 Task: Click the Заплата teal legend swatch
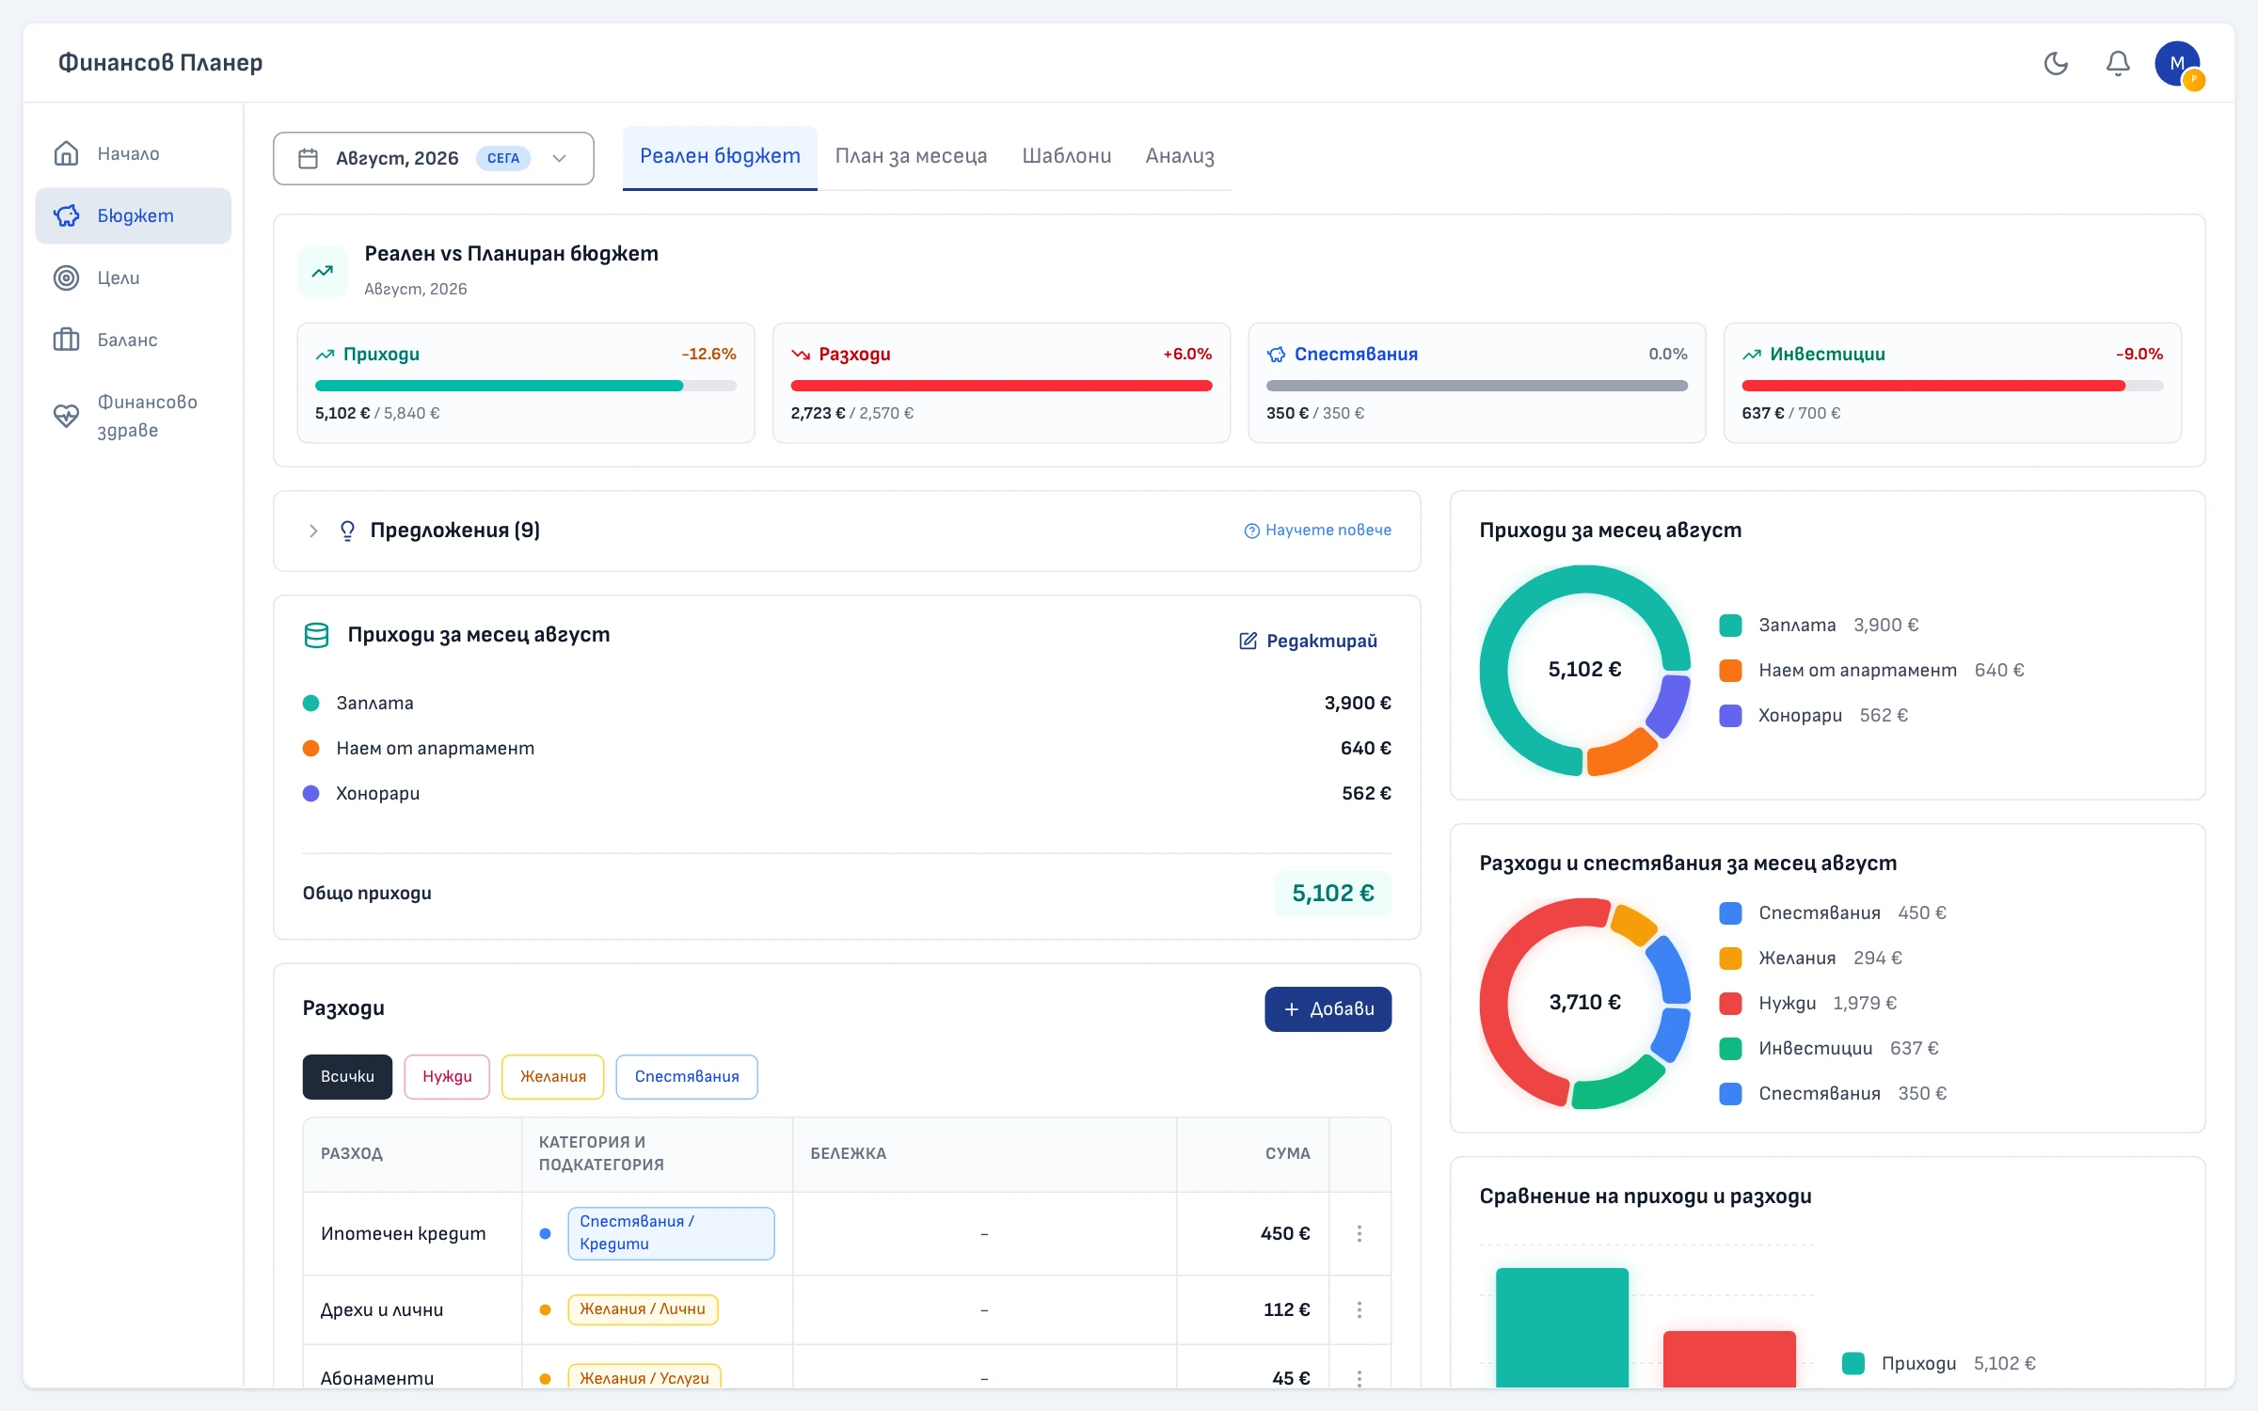(1730, 626)
